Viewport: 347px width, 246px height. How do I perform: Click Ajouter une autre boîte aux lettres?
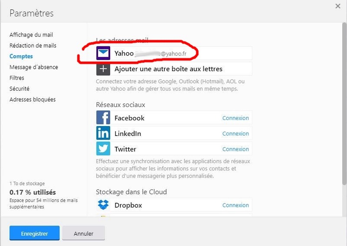point(174,69)
